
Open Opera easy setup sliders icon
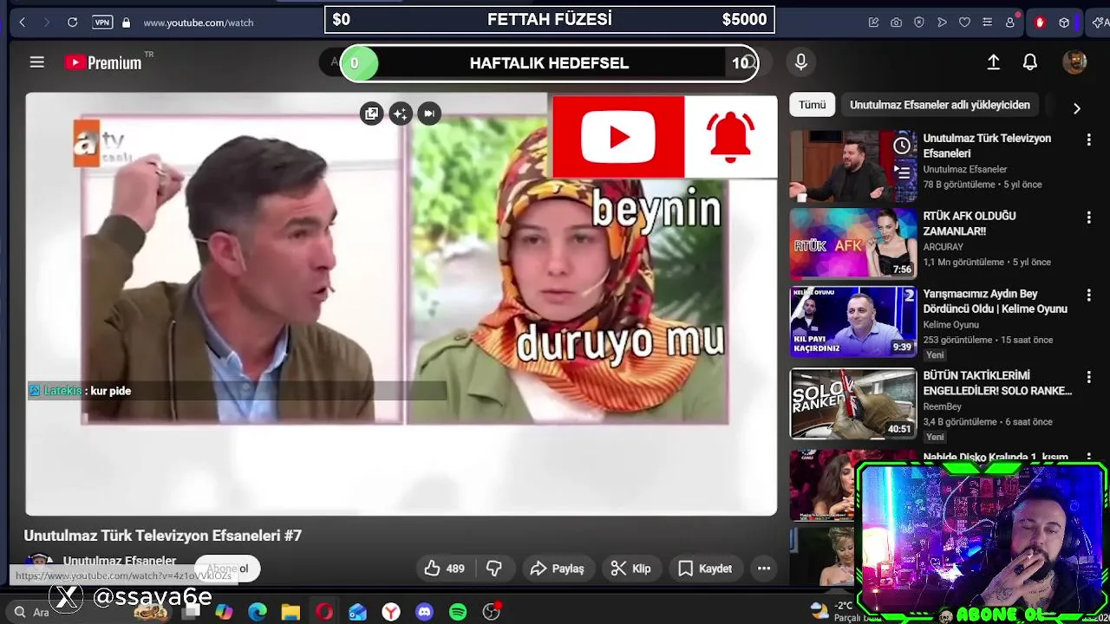coord(987,23)
